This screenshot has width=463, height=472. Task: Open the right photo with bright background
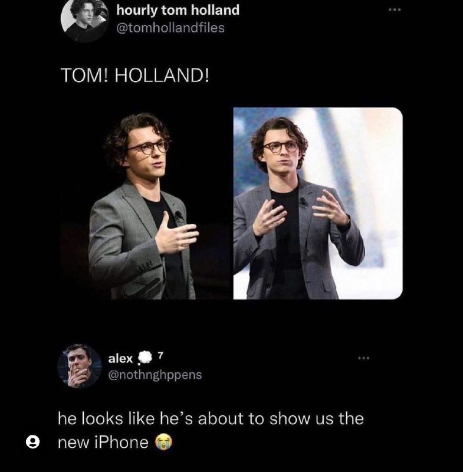click(317, 204)
